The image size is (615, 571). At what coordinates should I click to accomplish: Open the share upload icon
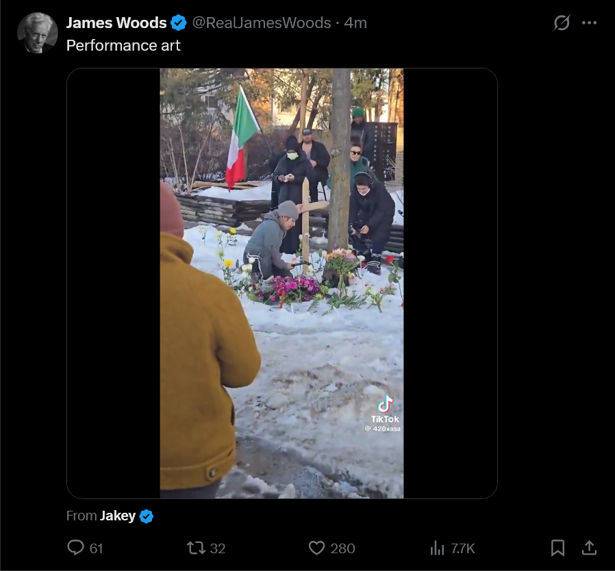tap(589, 548)
